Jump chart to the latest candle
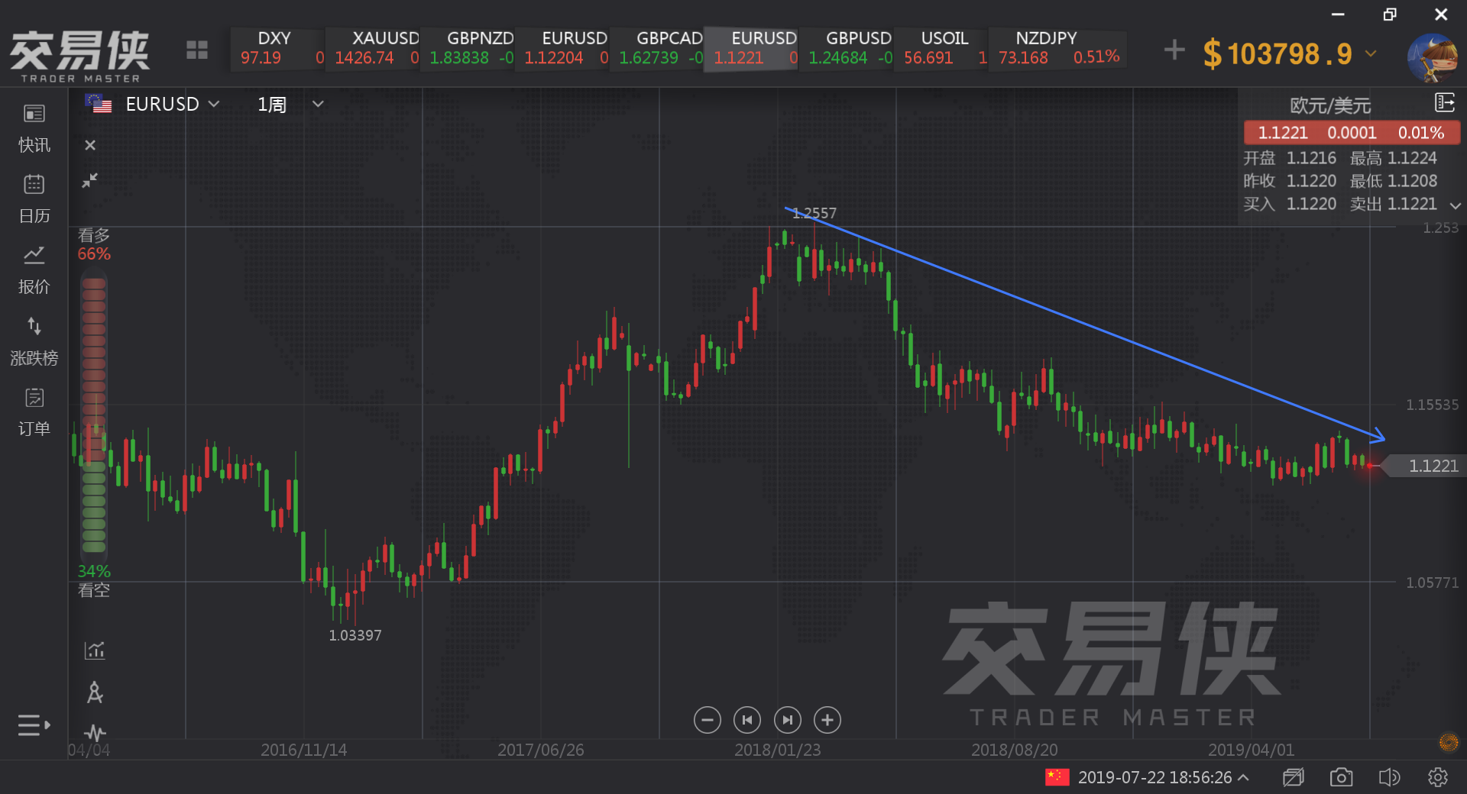Image resolution: width=1467 pixels, height=794 pixels. coord(787,720)
